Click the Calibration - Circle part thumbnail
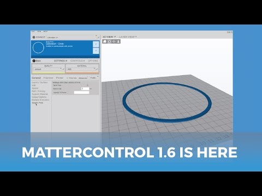This screenshot has height=196, width=262. pyautogui.click(x=38, y=48)
